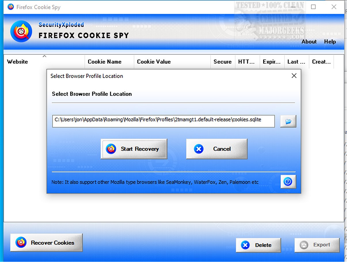347x262 pixels.
Task: Close the Select Browser Profile Location dialog
Action: click(x=294, y=76)
